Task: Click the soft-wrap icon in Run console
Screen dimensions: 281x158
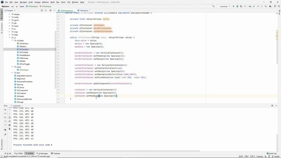Action: [10, 117]
